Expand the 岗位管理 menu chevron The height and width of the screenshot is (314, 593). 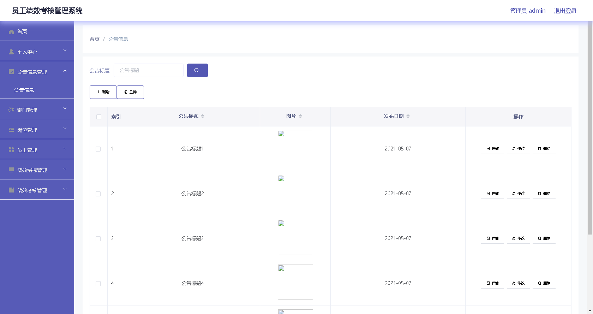coord(65,129)
